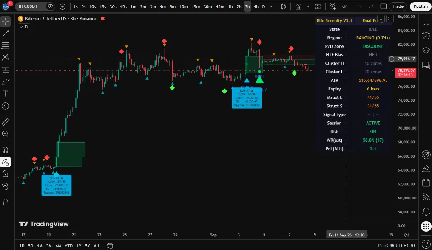The image size is (432, 250).
Task: Click the 15:53:46 UTC+3:30 timezone clock
Action: point(395,245)
